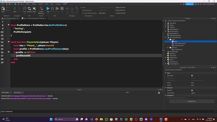Switch to the HOME ribbon tab
The image size is (217, 122).
28,4
